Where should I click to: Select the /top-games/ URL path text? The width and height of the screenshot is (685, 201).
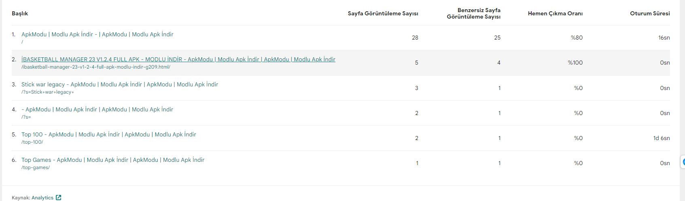point(36,167)
